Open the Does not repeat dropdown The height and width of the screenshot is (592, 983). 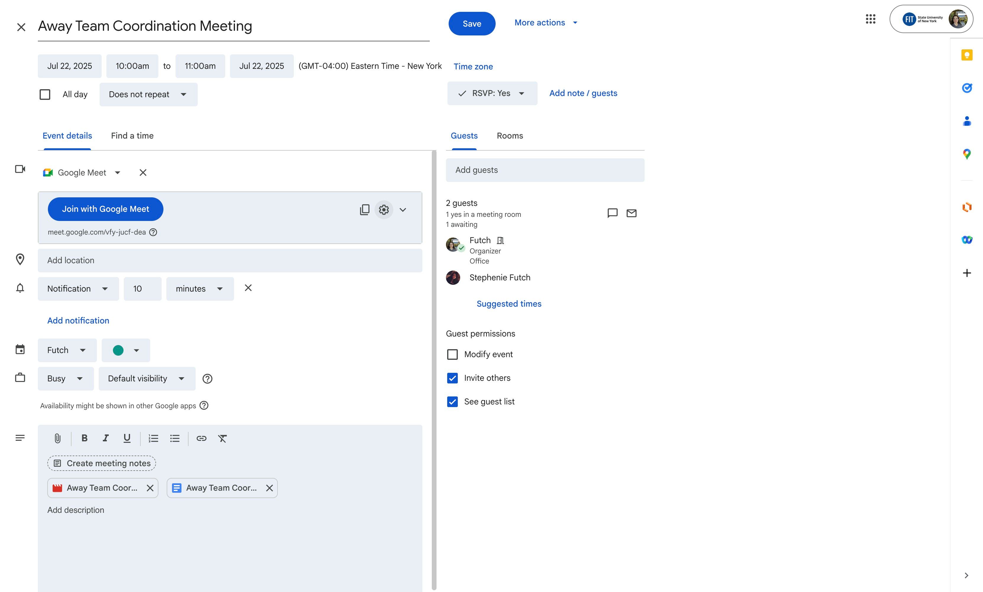148,95
